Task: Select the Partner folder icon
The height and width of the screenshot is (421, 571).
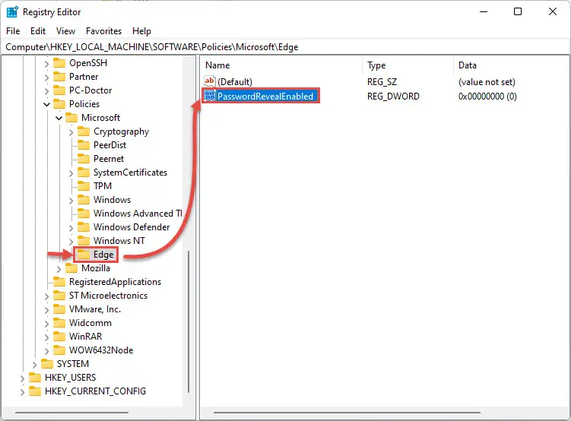Action: tap(59, 77)
